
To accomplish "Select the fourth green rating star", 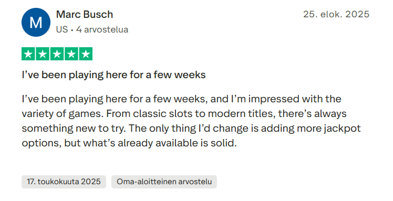I will click(x=71, y=54).
